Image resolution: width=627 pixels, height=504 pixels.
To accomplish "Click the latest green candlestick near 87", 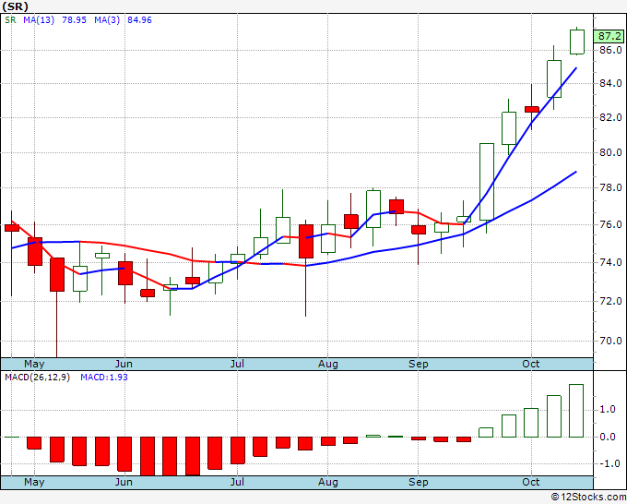I will click(577, 42).
